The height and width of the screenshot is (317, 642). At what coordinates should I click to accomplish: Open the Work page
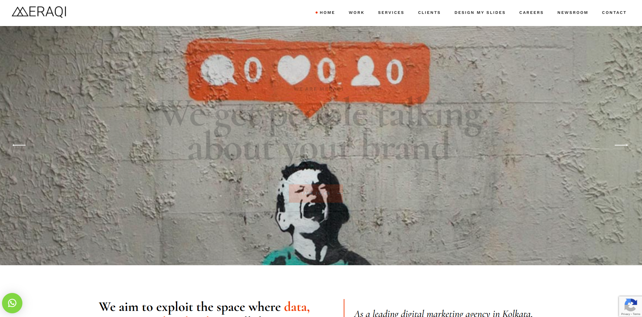(x=356, y=13)
